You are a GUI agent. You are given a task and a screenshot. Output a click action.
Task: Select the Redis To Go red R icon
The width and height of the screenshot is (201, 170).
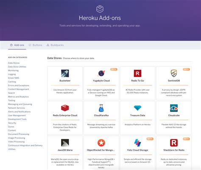click(x=137, y=73)
